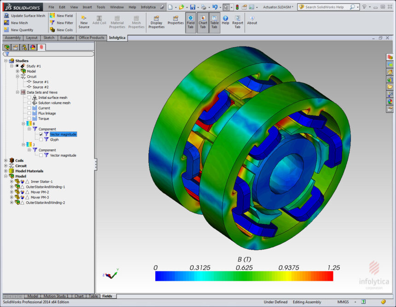Switch to Motion Study 1 tab
This screenshot has height=307, width=396.
[x=56, y=296]
